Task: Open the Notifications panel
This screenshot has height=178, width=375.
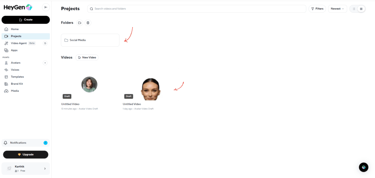Action: (26, 143)
